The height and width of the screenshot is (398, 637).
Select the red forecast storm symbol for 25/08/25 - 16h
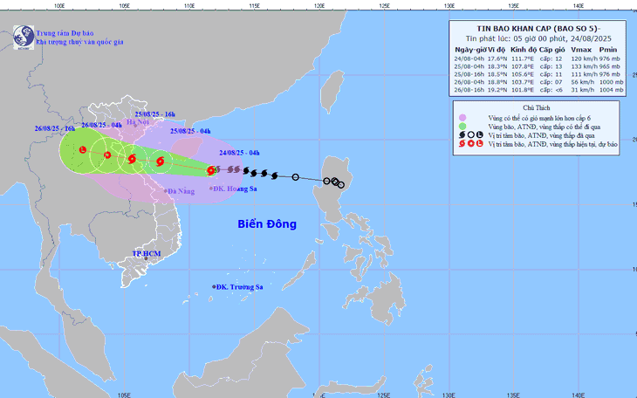pos(132,159)
